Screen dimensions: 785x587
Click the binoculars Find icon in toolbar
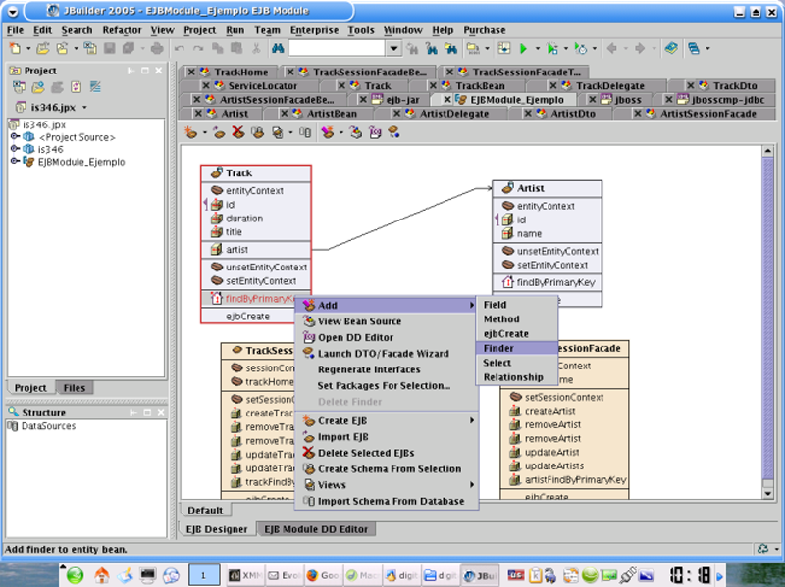click(x=277, y=48)
